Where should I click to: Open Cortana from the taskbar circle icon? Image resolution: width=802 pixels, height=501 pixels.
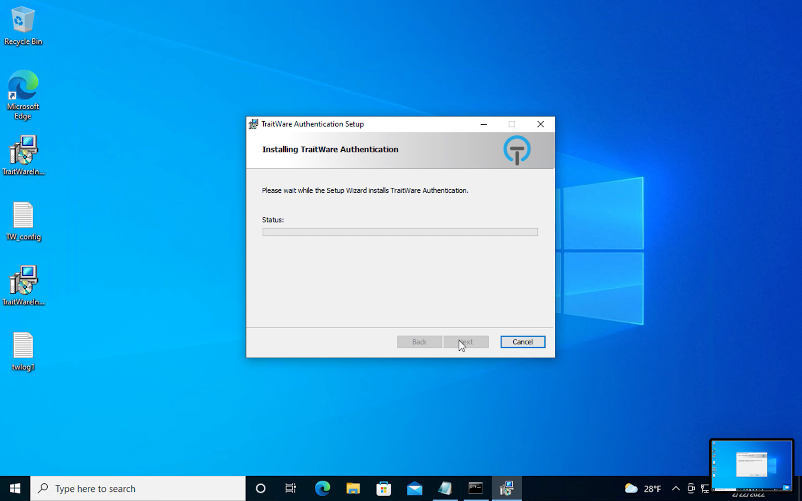pyautogui.click(x=261, y=488)
